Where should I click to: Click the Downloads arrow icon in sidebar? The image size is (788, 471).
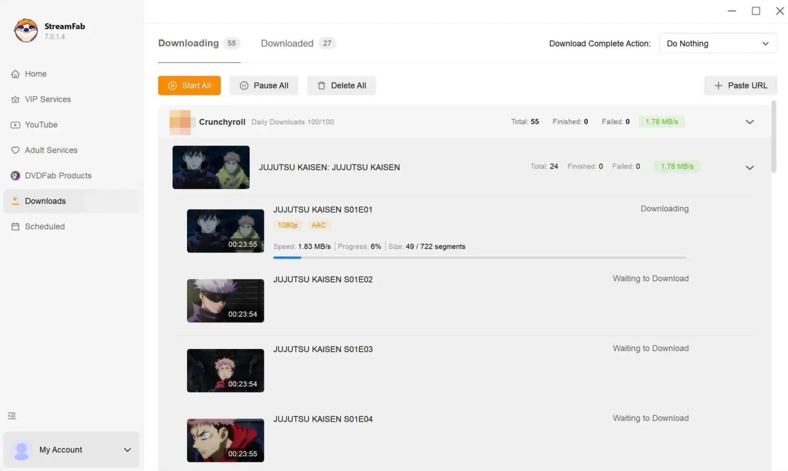click(15, 201)
